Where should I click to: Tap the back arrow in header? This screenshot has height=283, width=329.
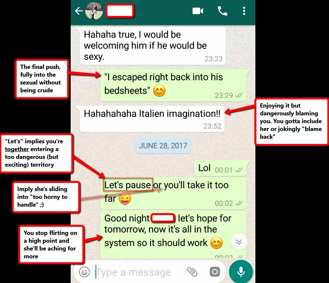[x=79, y=11]
